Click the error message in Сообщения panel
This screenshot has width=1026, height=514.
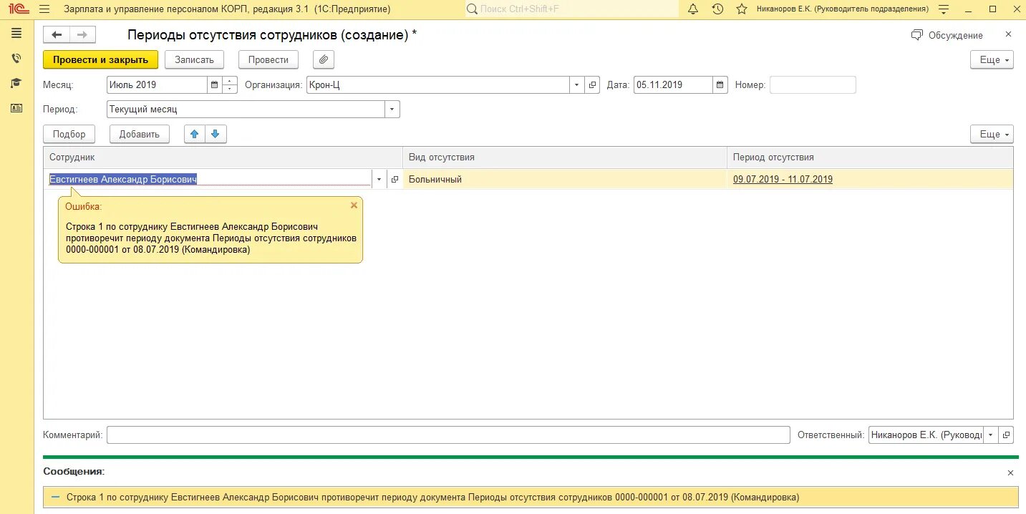[531, 497]
